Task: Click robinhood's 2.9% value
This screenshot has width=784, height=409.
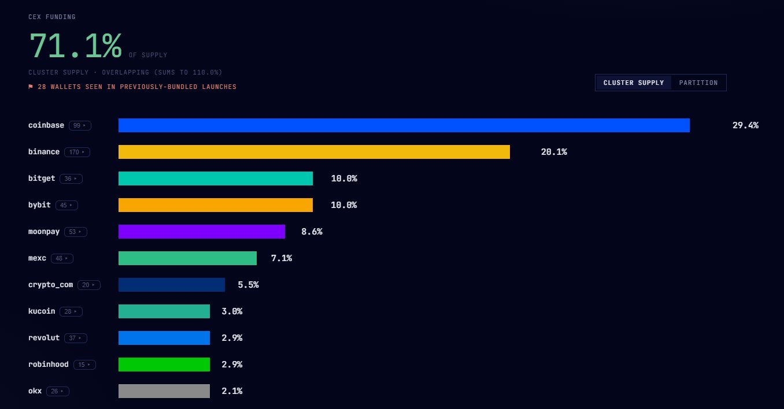Action: click(232, 365)
